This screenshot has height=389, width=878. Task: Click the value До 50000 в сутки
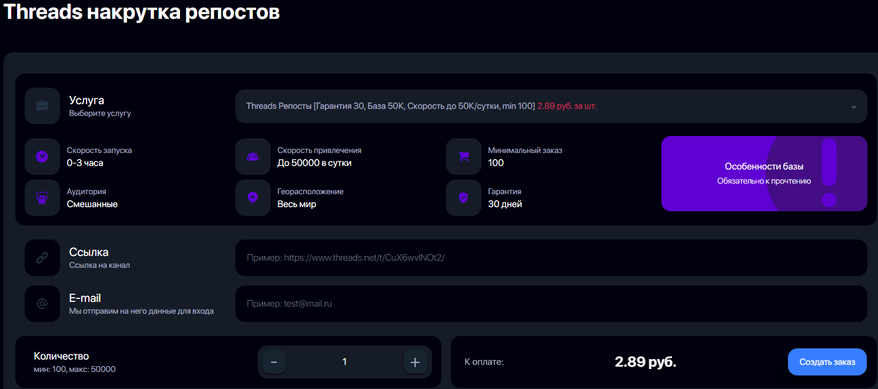314,163
